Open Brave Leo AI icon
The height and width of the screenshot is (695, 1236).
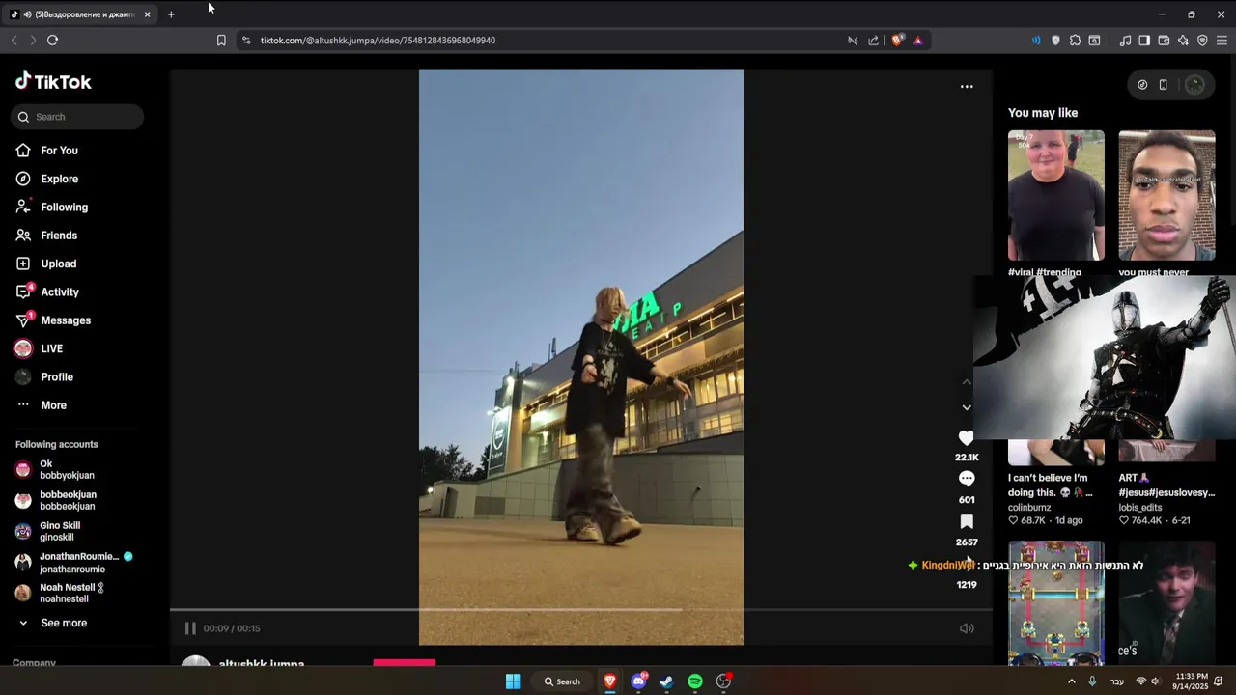1183,41
